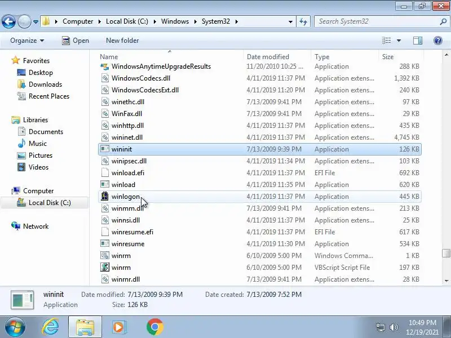The width and height of the screenshot is (451, 338).
Task: Select Local Disk (C:) in navigation pane
Action: [50, 203]
